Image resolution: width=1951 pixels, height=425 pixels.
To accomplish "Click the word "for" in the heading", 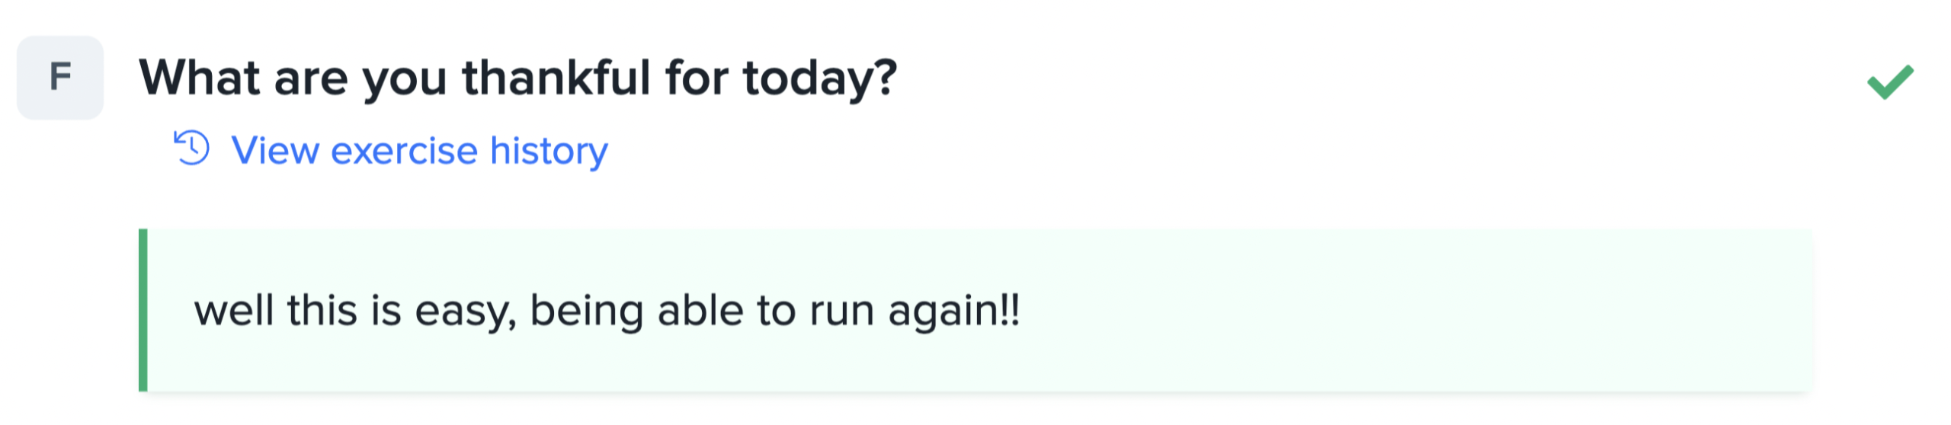I will (x=697, y=78).
